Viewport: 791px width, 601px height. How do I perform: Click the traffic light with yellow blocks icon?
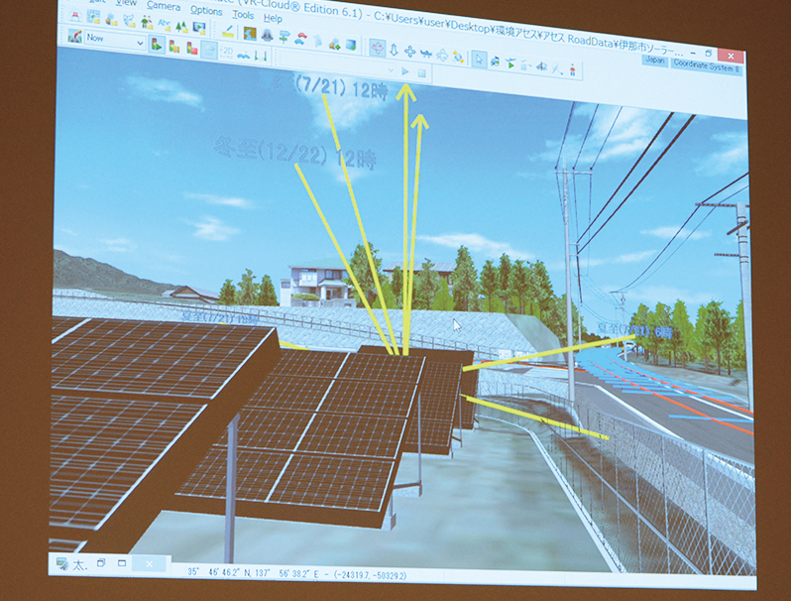pos(174,47)
